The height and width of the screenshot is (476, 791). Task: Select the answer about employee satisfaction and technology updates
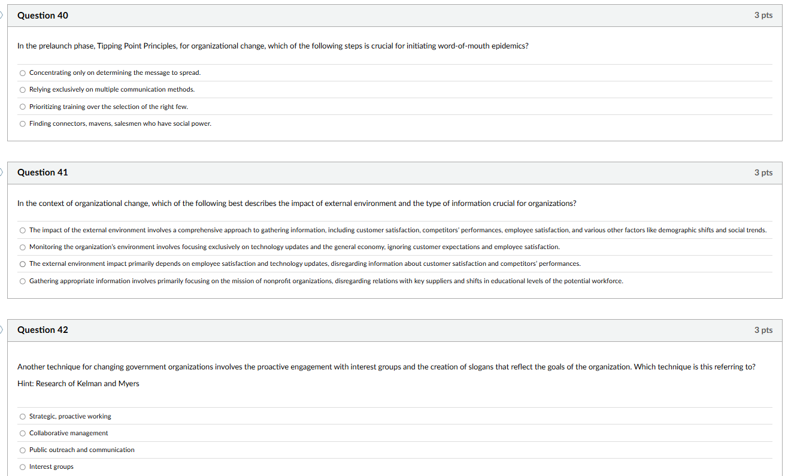coord(22,263)
